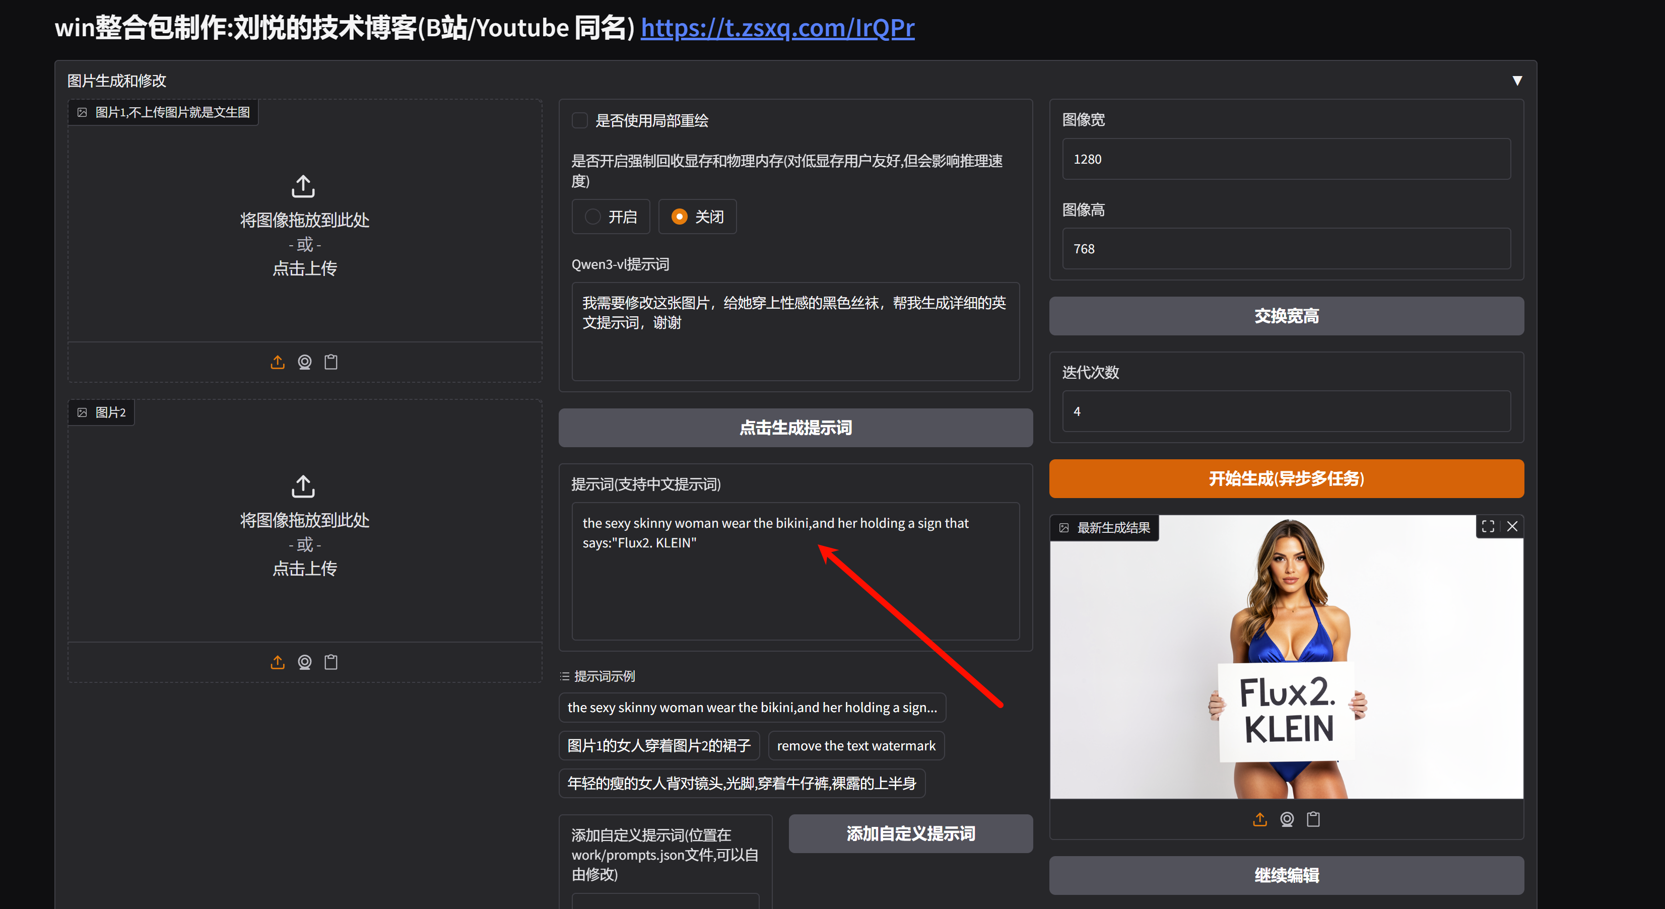
Task: Open the t.zsxq.com link in header
Action: pos(777,28)
